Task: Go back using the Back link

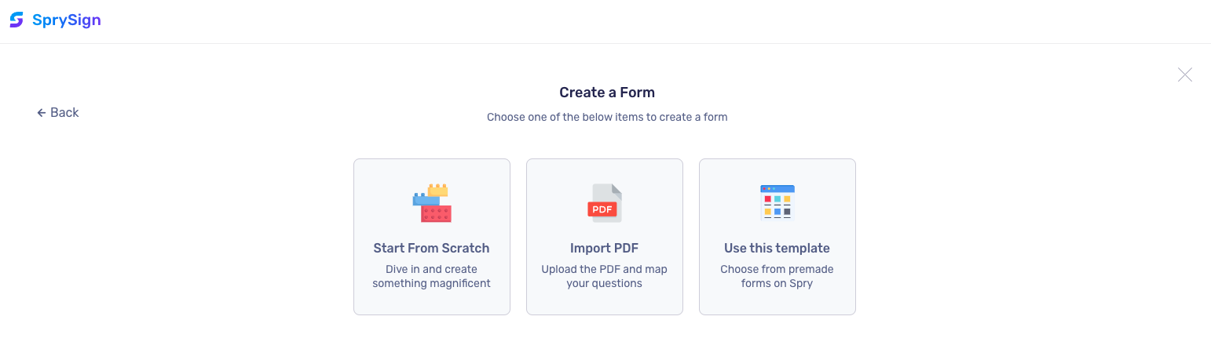Action: coord(58,113)
